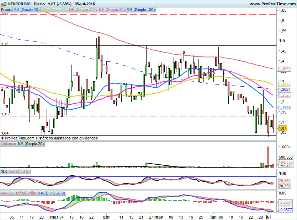Select the MM (Simple 20) moving average label

(26, 10)
